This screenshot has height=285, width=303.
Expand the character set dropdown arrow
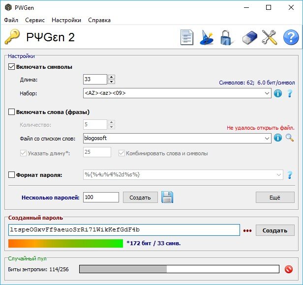pos(267,93)
